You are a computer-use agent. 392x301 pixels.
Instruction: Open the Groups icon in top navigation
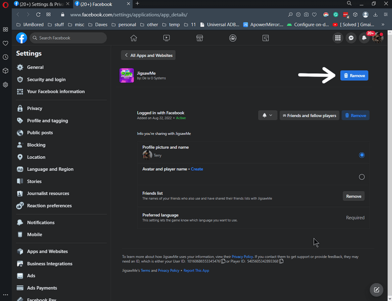233,38
